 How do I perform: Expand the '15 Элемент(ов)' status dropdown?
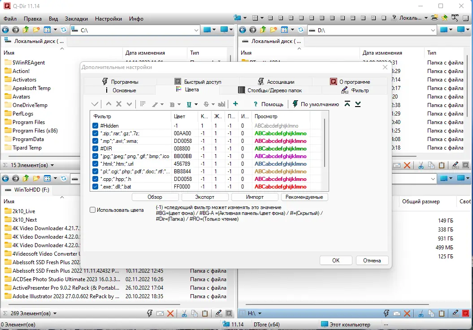(x=52, y=165)
